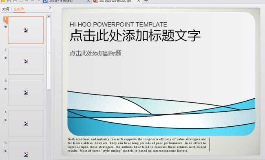Close the Docer-在线模板 tab
The width and height of the screenshot is (265, 160).
coord(88,1)
